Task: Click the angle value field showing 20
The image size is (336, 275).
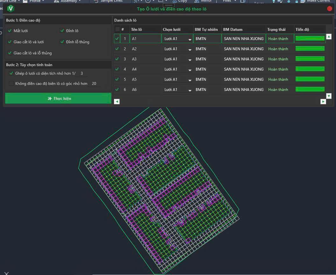Action: pos(94,84)
